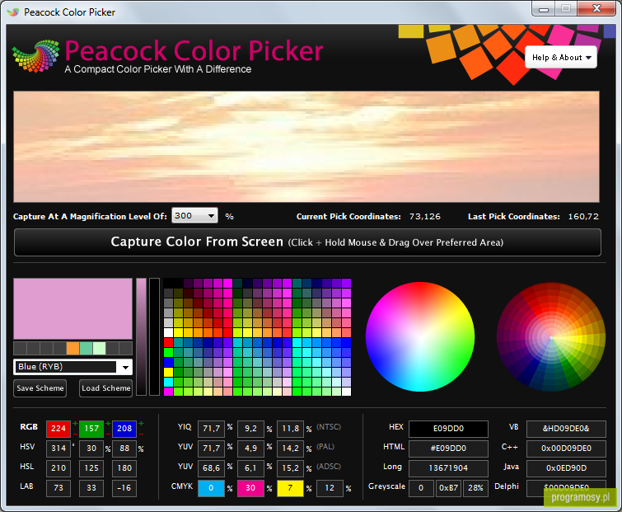This screenshot has height=512, width=622.
Task: Select the orange swatch in scheme strip
Action: coord(73,349)
